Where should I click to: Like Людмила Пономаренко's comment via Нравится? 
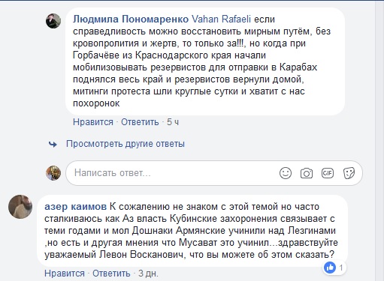[x=93, y=122]
